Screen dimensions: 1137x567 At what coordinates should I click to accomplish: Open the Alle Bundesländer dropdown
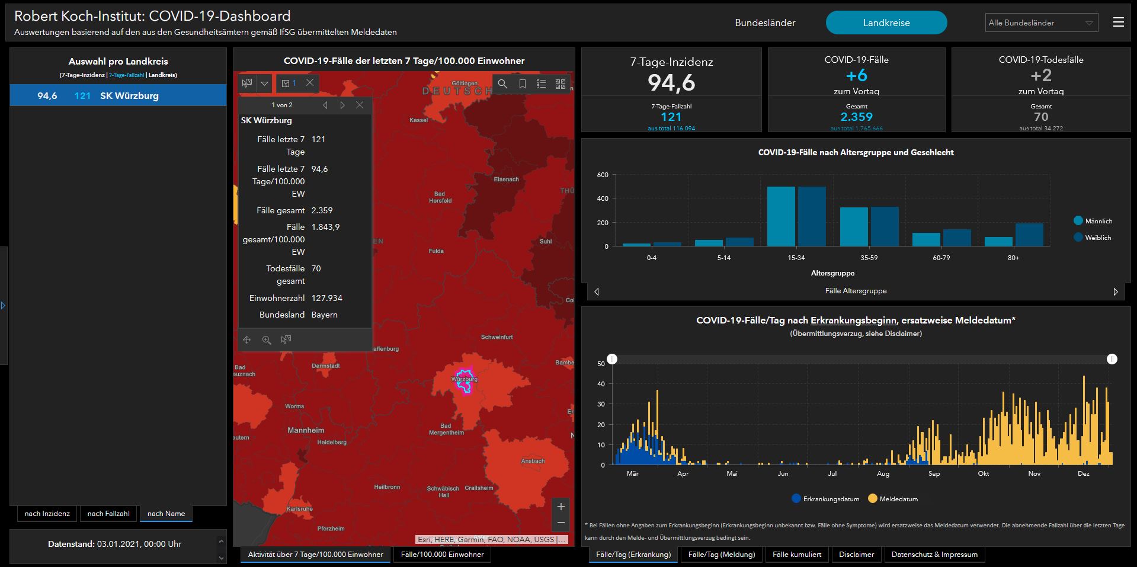(x=1041, y=23)
